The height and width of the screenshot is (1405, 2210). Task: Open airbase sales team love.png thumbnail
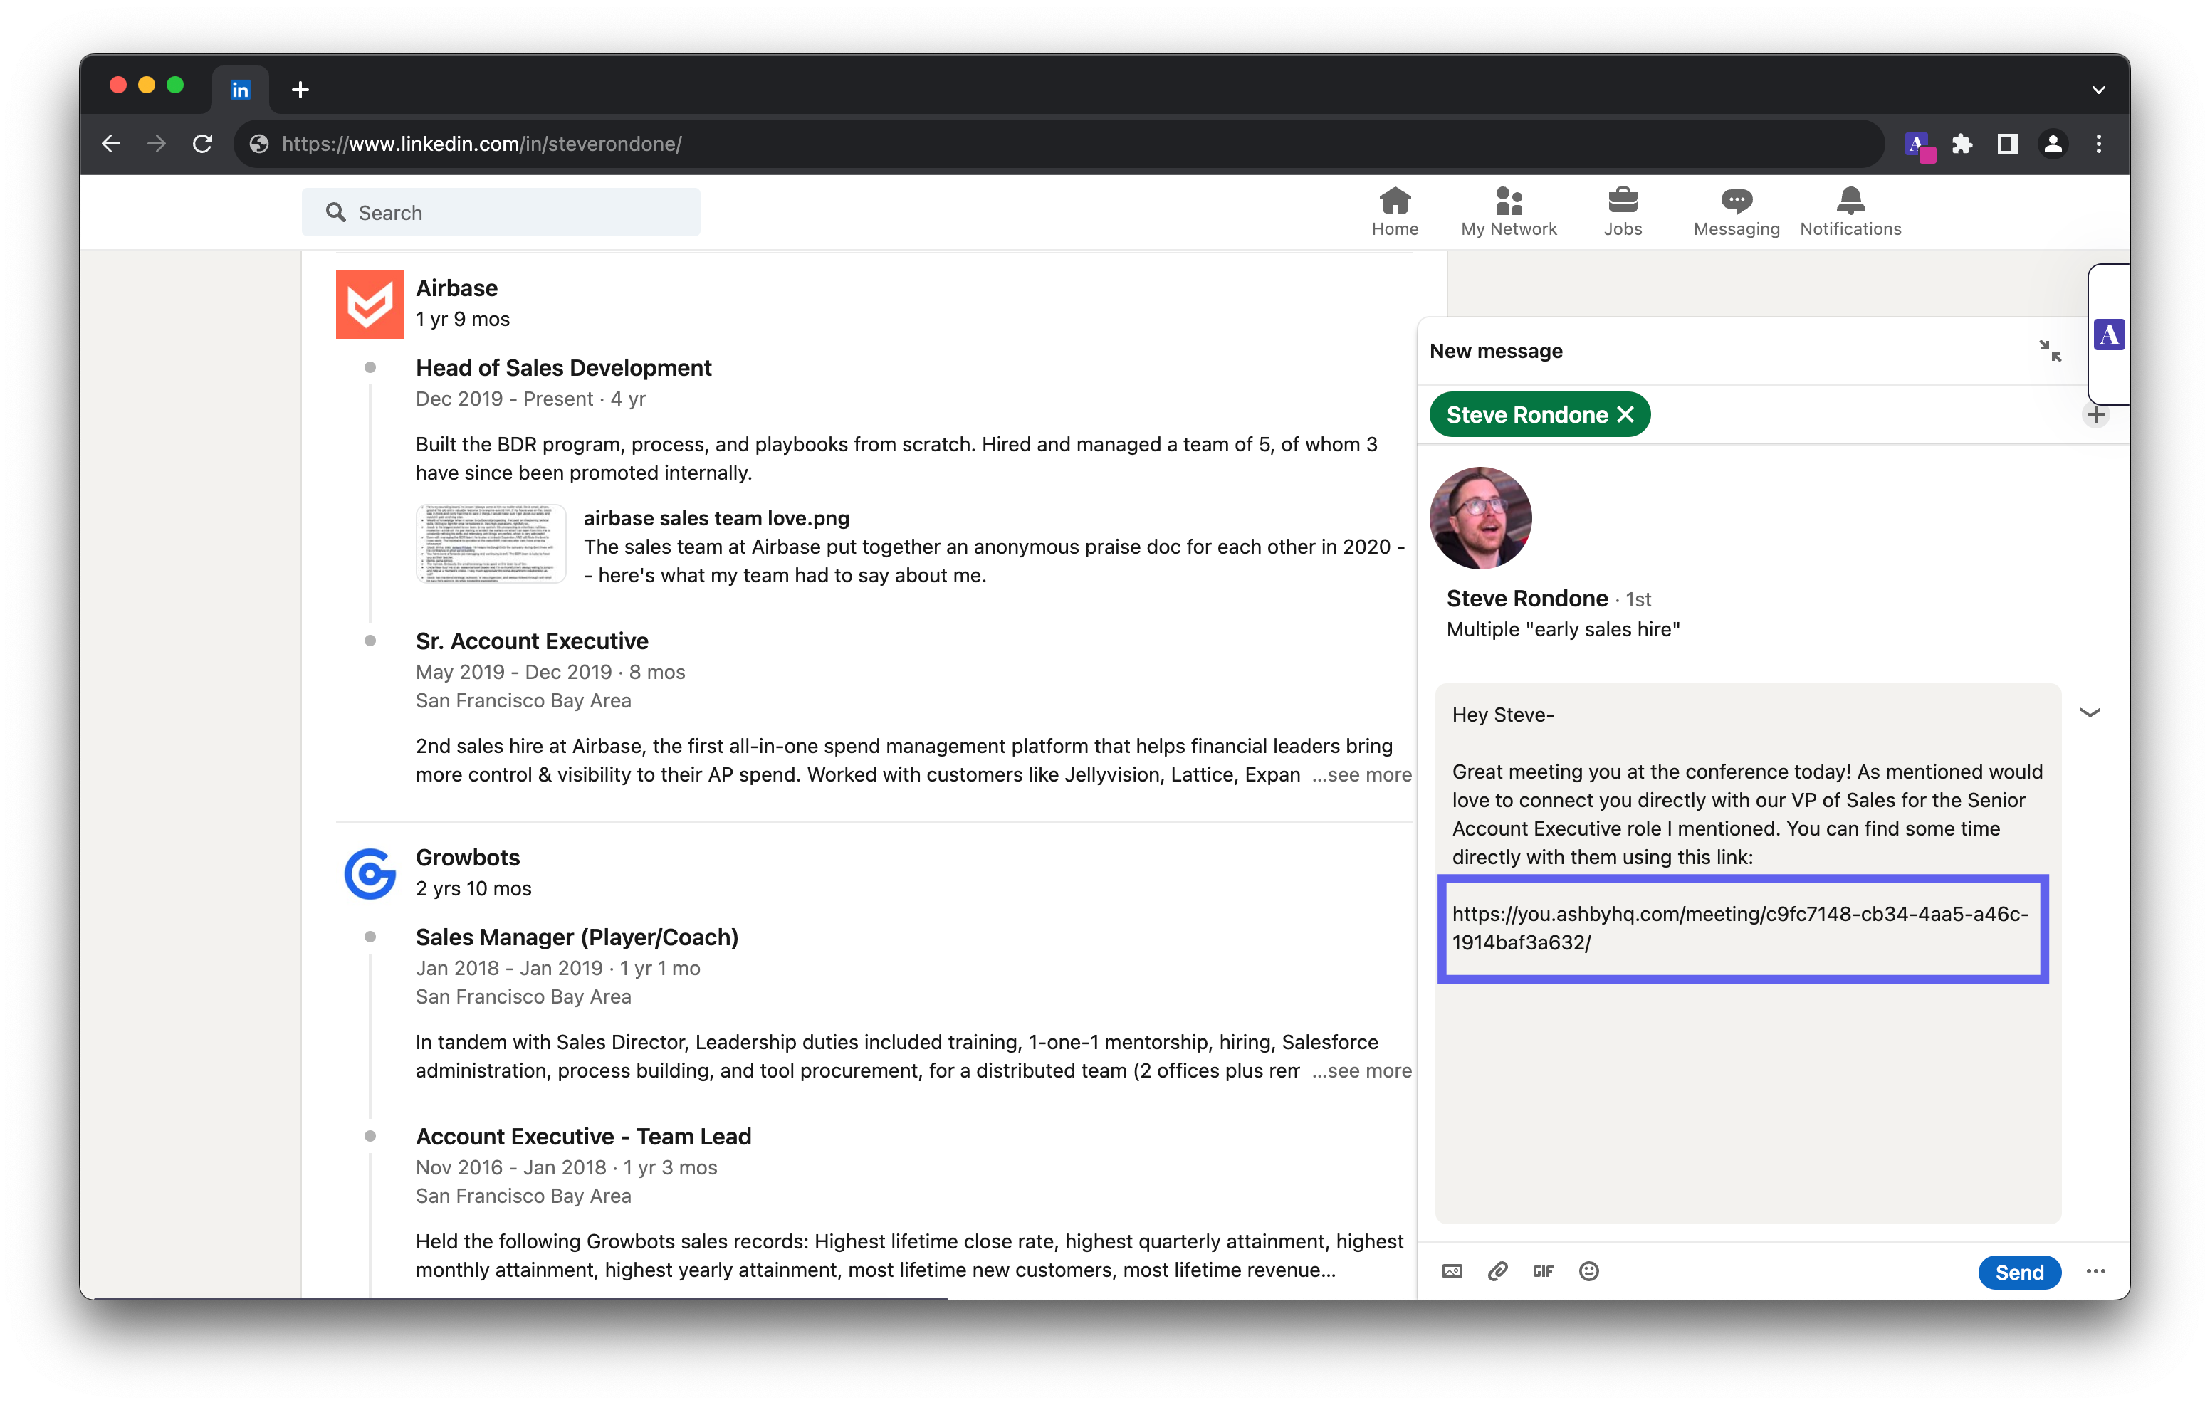[x=491, y=544]
